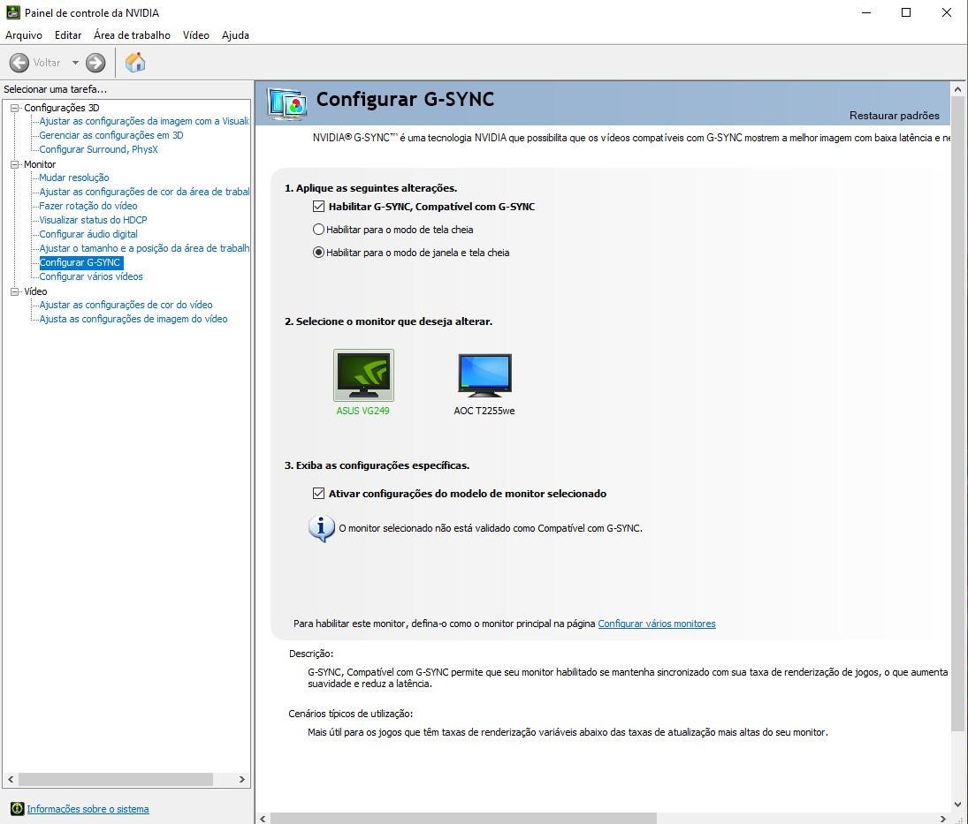Open Configurar vários vídeos

91,277
